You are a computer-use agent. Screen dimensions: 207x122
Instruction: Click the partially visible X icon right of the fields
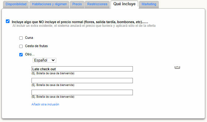coord(177,67)
